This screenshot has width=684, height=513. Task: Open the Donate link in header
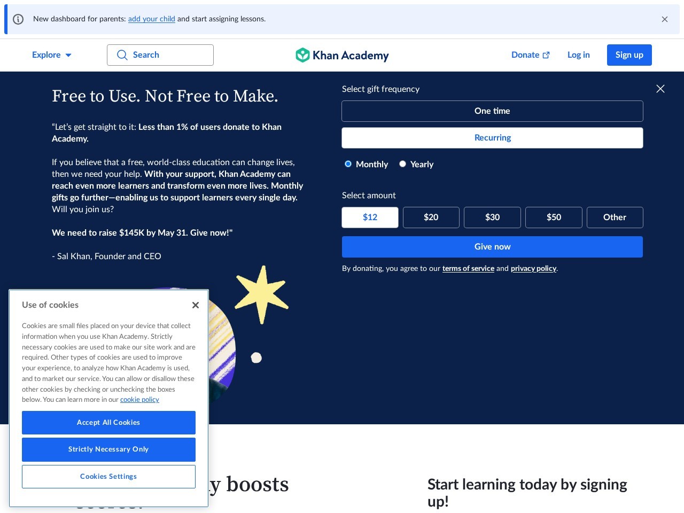coord(531,55)
